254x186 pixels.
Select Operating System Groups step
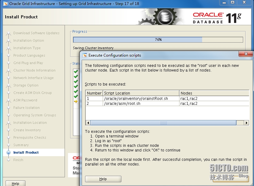(x=35, y=115)
